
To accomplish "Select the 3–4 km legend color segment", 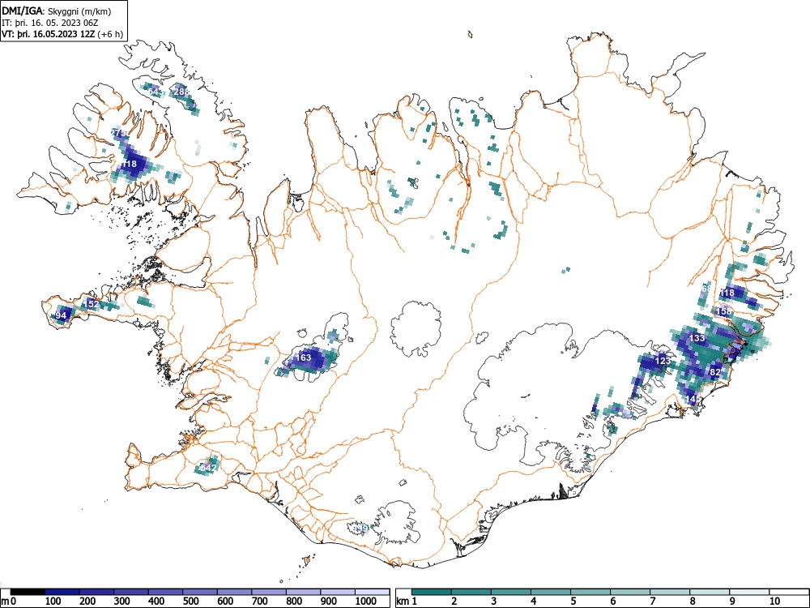I will tap(511, 592).
